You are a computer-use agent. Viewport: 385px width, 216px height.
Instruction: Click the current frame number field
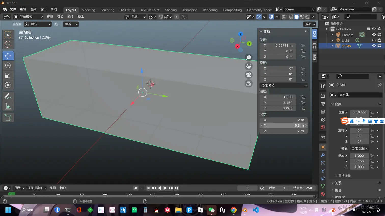pos(247,188)
